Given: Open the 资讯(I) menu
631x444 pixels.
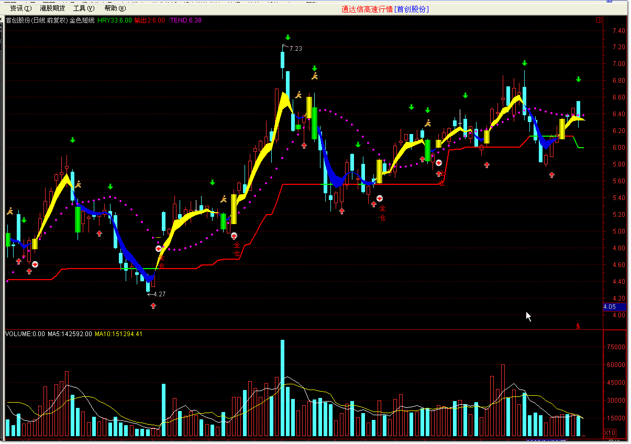Looking at the screenshot, I should click(x=21, y=8).
